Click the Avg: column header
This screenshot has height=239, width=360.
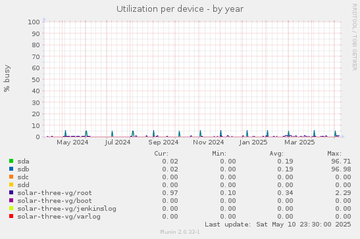[276, 153]
